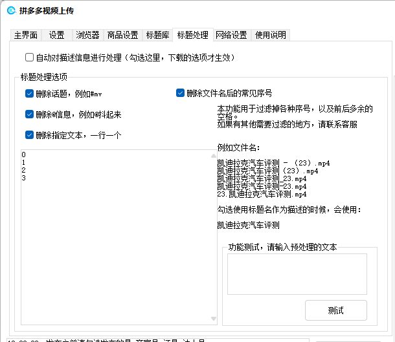Toggle 删除@信息，例如@抖起来 checkbox

[29, 114]
